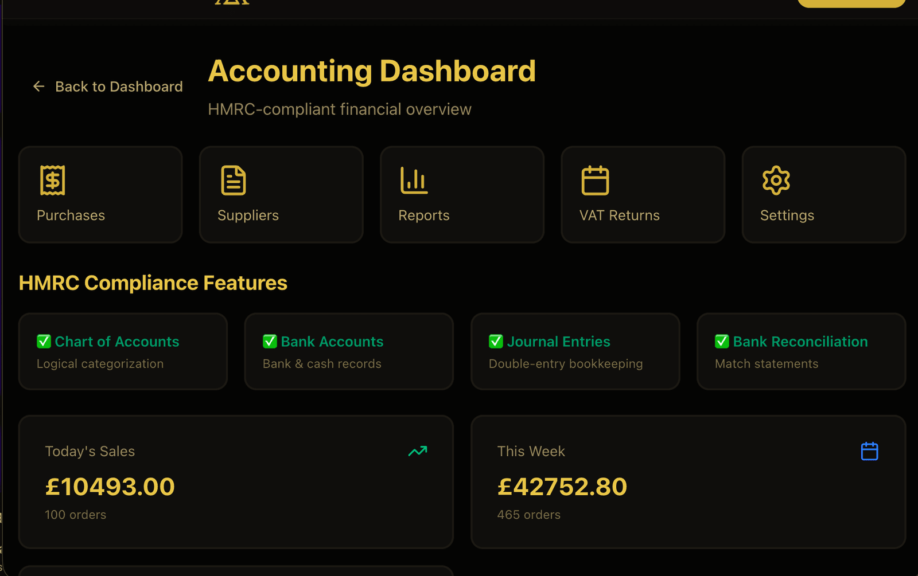918x576 pixels.
Task: Open the Reports bar chart icon
Action: 414,181
